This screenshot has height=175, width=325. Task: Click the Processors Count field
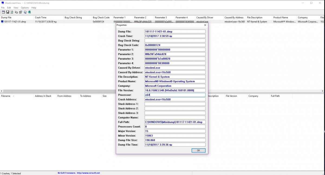pos(175,127)
